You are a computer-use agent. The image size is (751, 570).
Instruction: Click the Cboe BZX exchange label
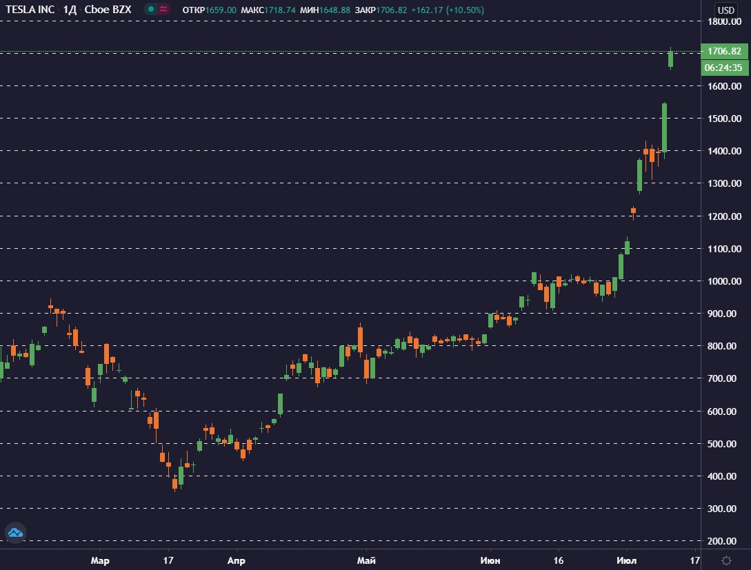[x=108, y=10]
